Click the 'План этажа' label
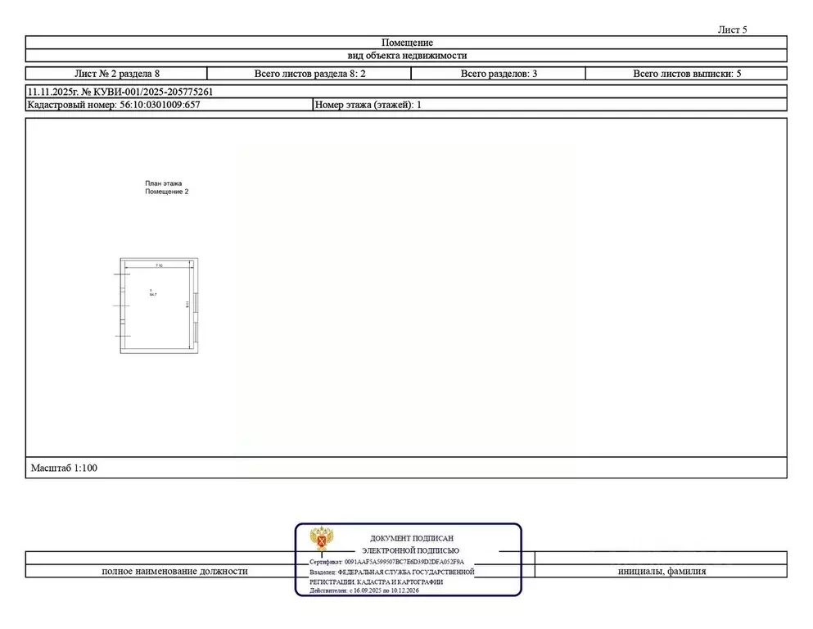Image resolution: width=813 pixels, height=629 pixels. tap(163, 183)
